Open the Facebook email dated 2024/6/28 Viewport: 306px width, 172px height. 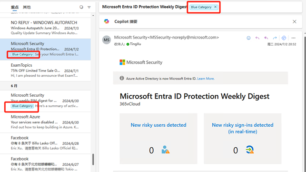pos(45,143)
